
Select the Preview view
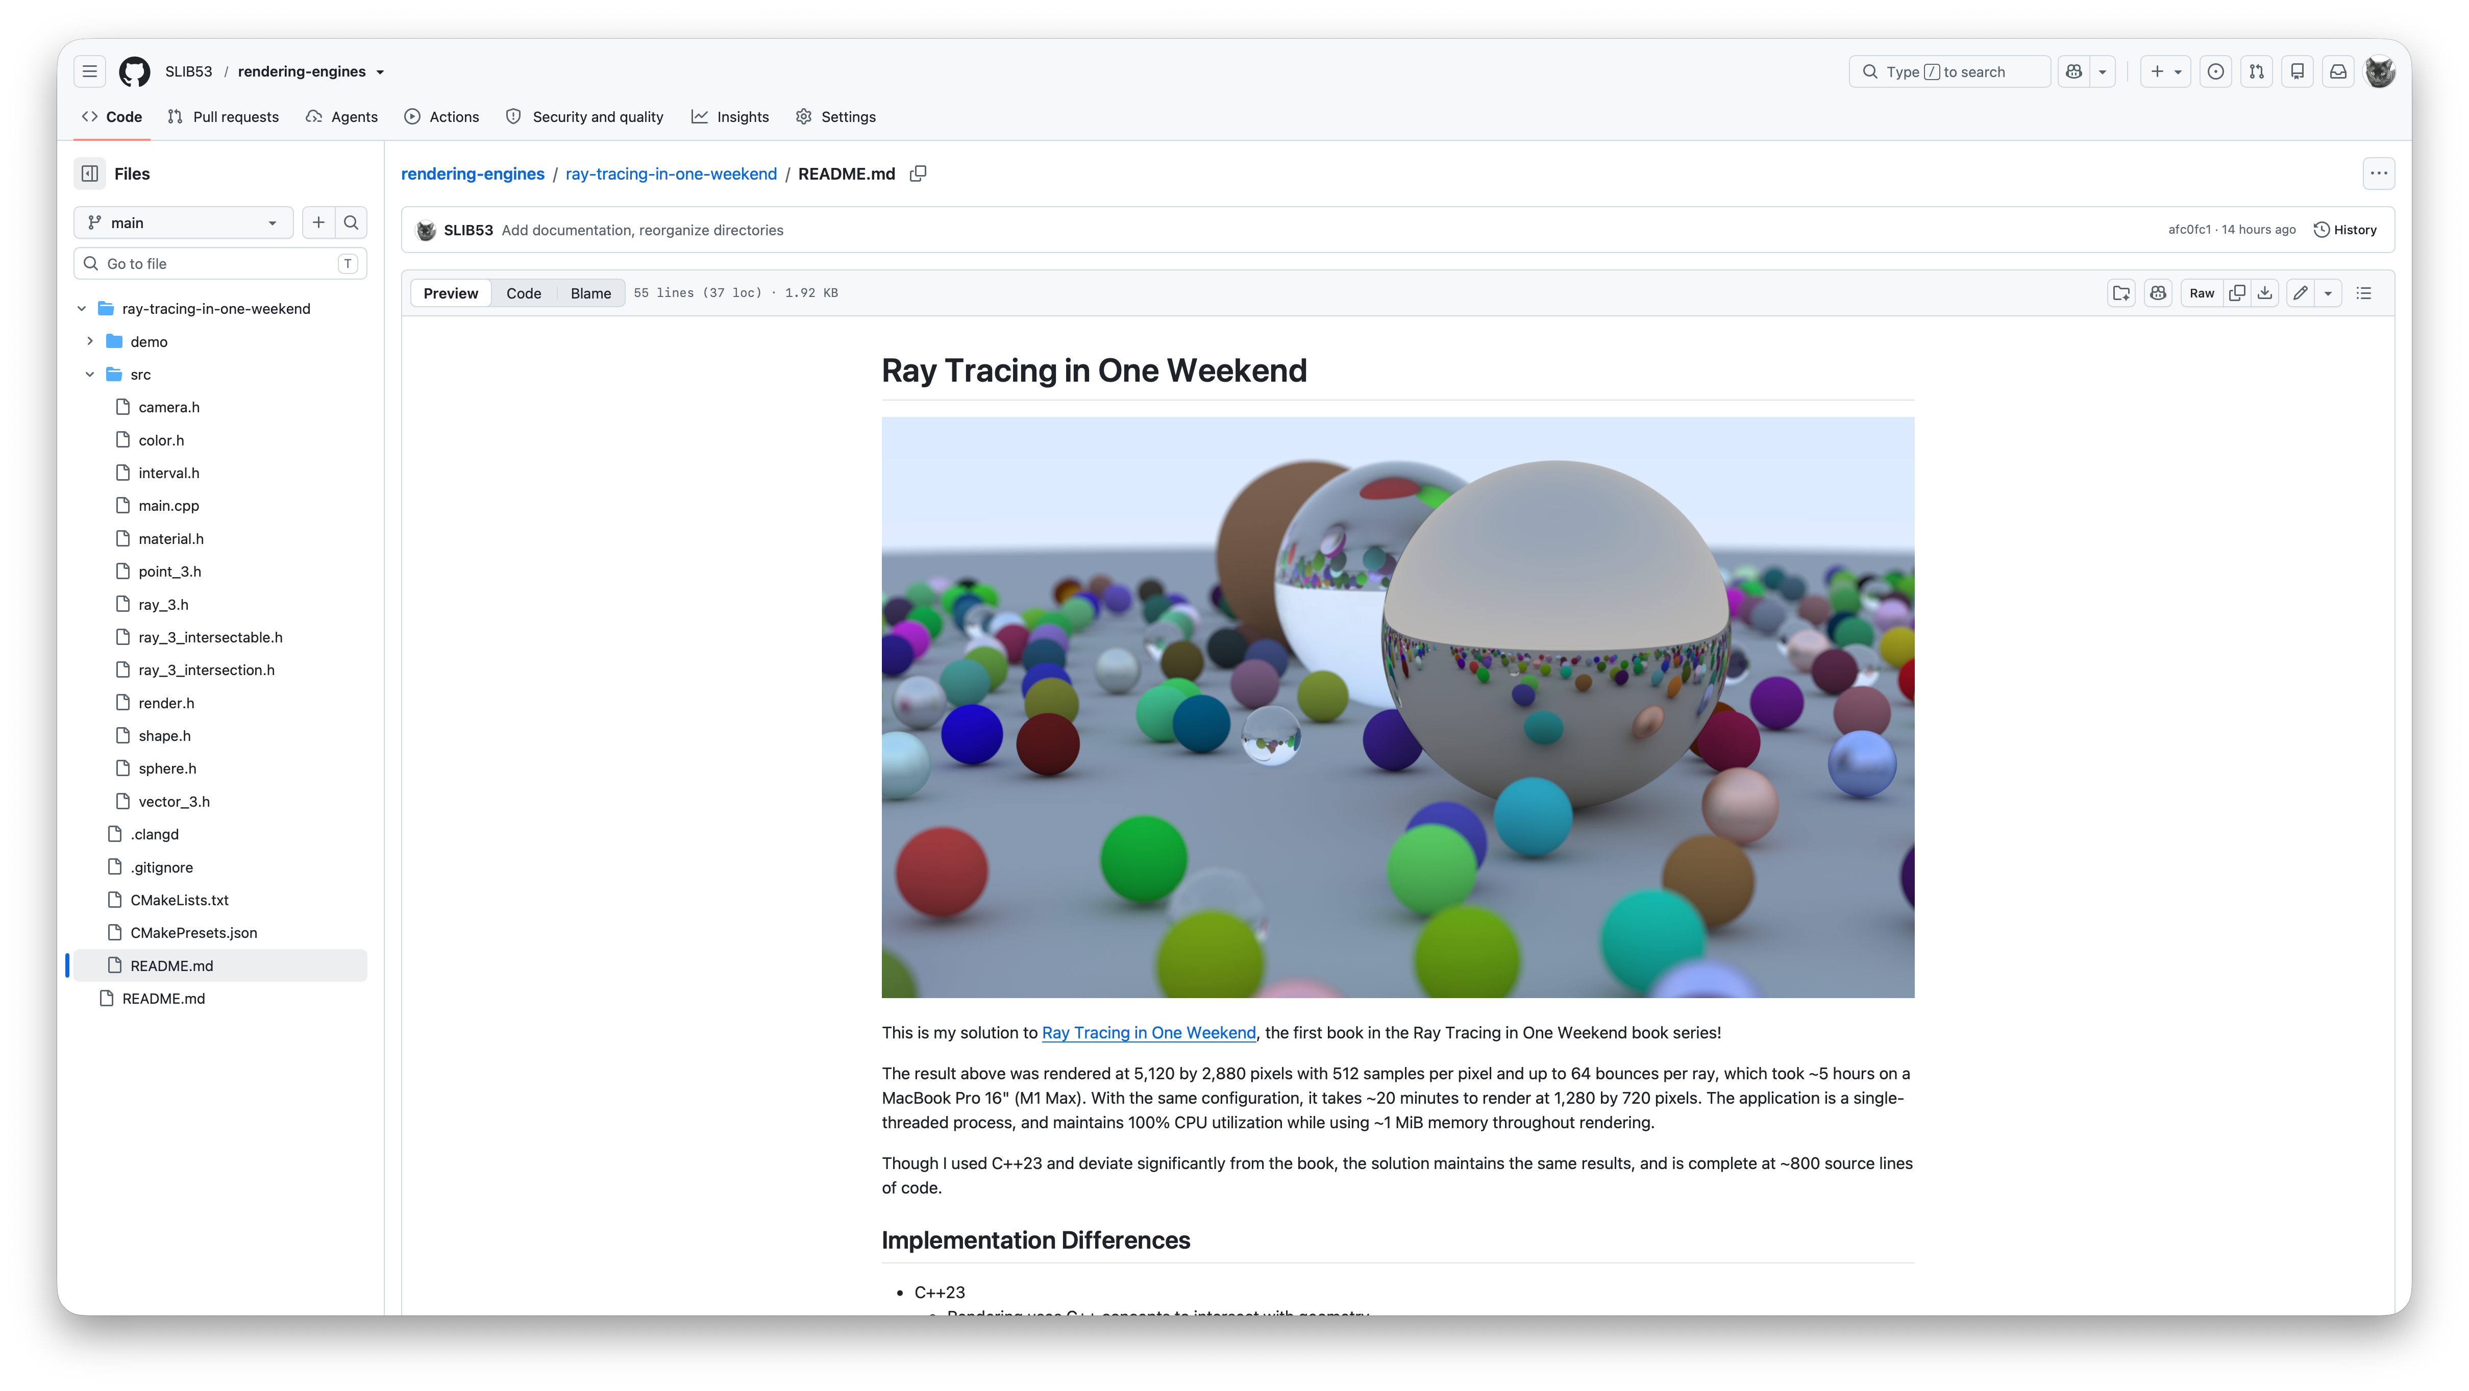(451, 293)
